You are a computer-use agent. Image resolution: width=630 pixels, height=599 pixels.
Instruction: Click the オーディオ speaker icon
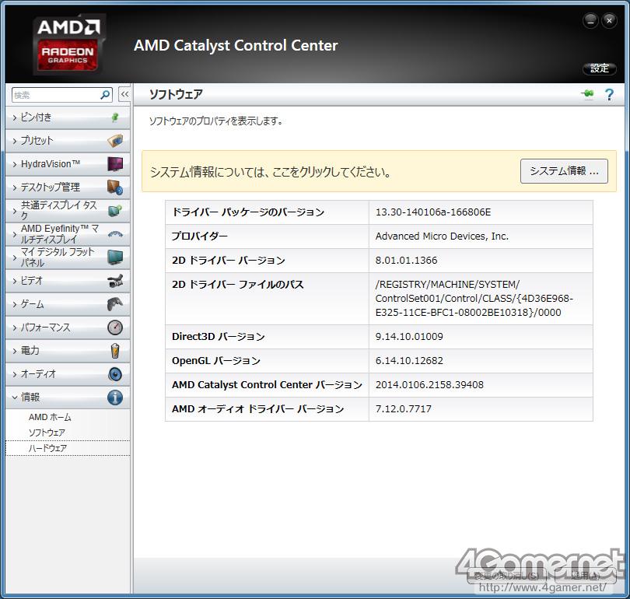point(115,374)
